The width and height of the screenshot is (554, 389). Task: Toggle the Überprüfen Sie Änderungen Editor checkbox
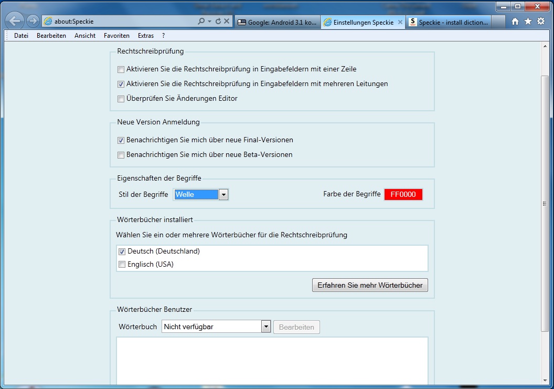(121, 99)
